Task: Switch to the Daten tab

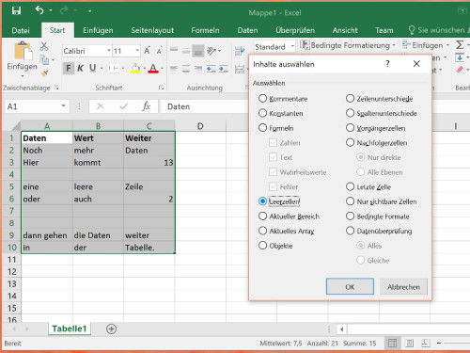Action: [247, 30]
